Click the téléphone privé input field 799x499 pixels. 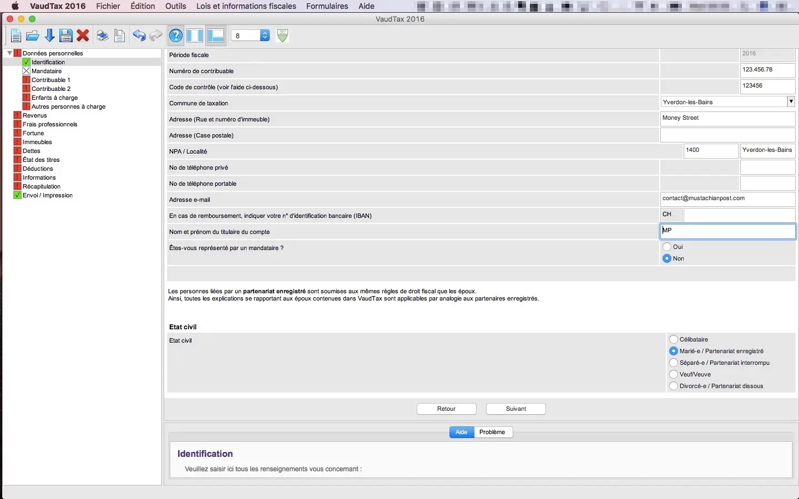pyautogui.click(x=768, y=167)
